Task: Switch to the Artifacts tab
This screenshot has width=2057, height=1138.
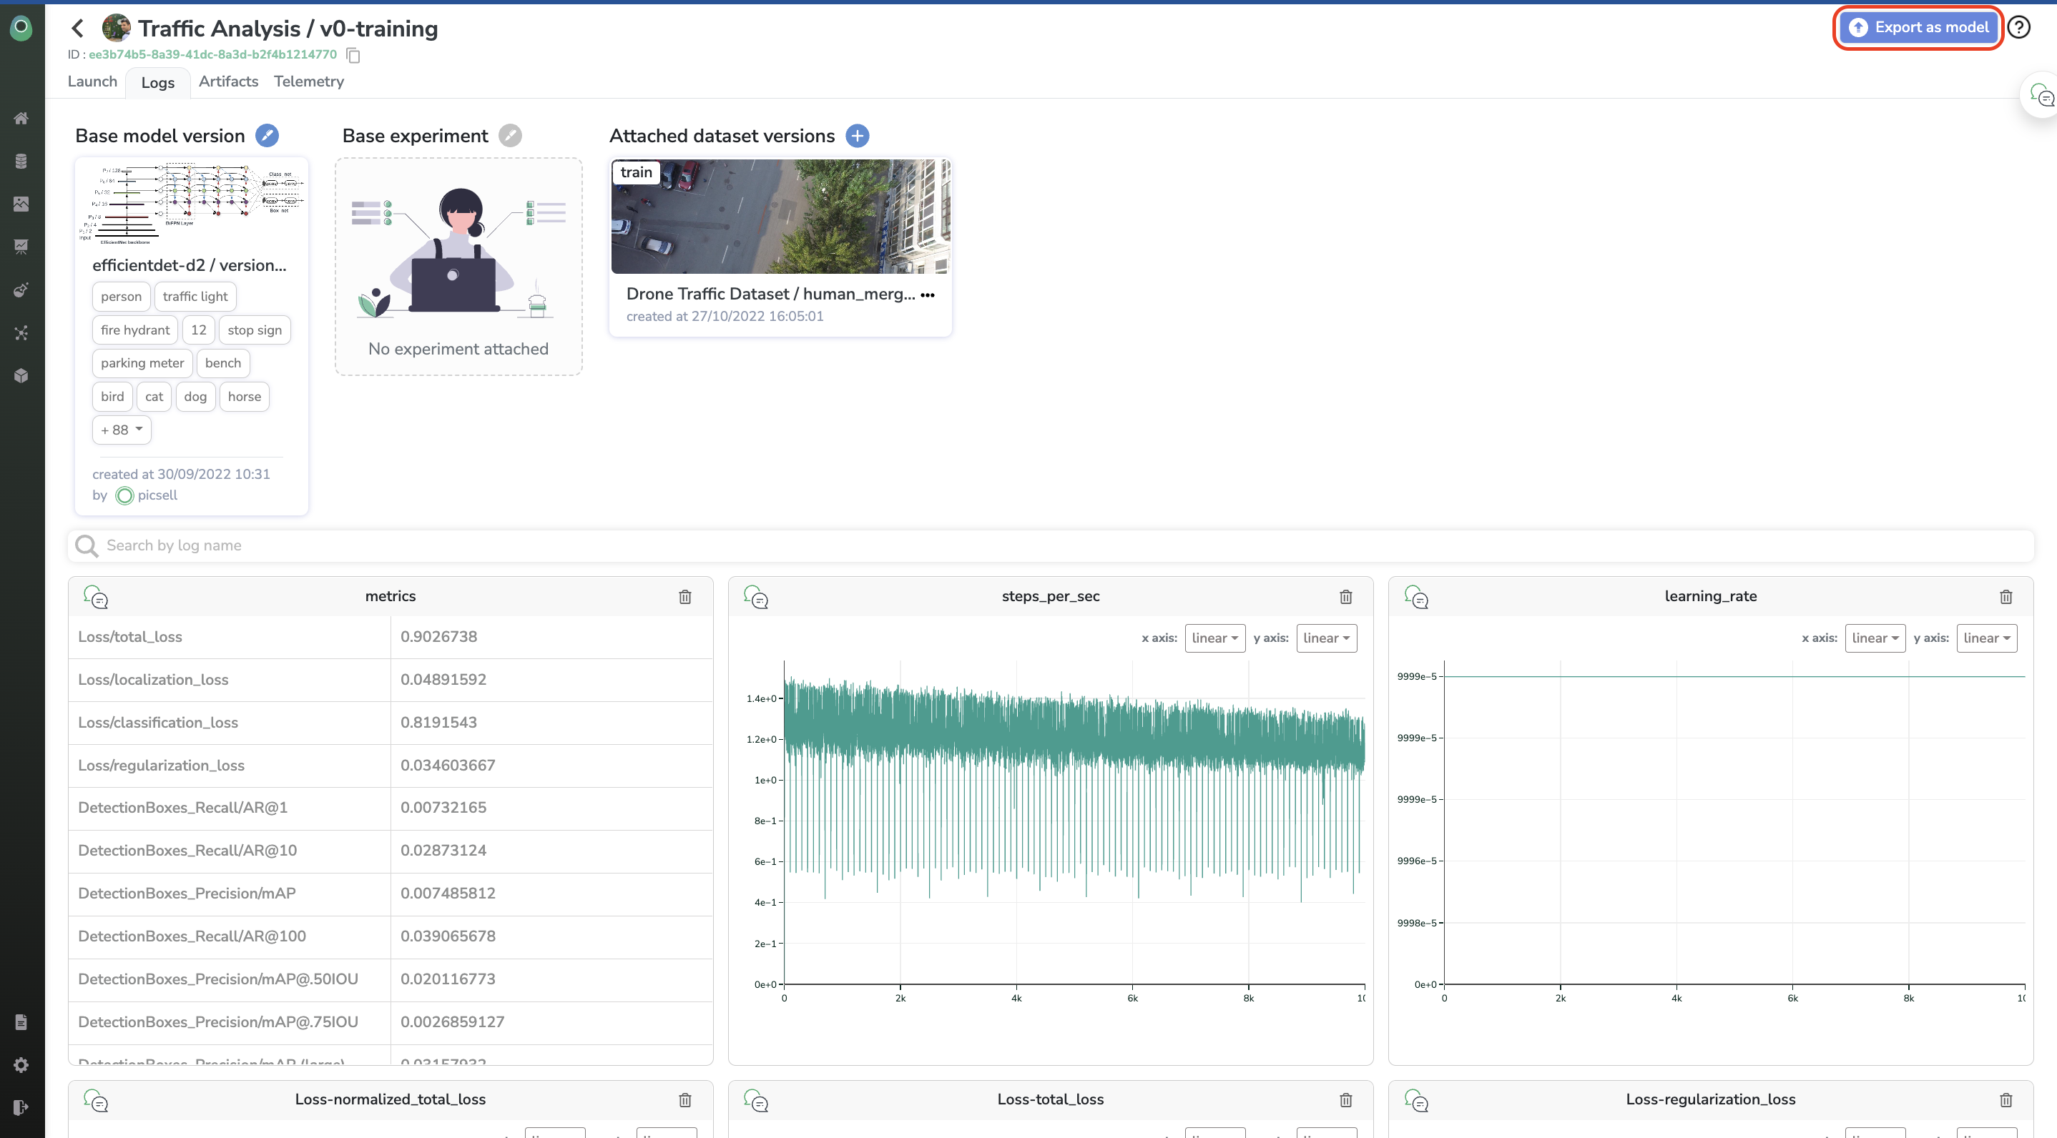Action: click(228, 81)
